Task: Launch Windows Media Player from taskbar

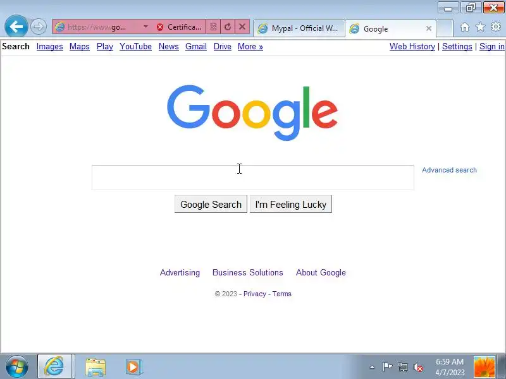Action: tap(133, 367)
